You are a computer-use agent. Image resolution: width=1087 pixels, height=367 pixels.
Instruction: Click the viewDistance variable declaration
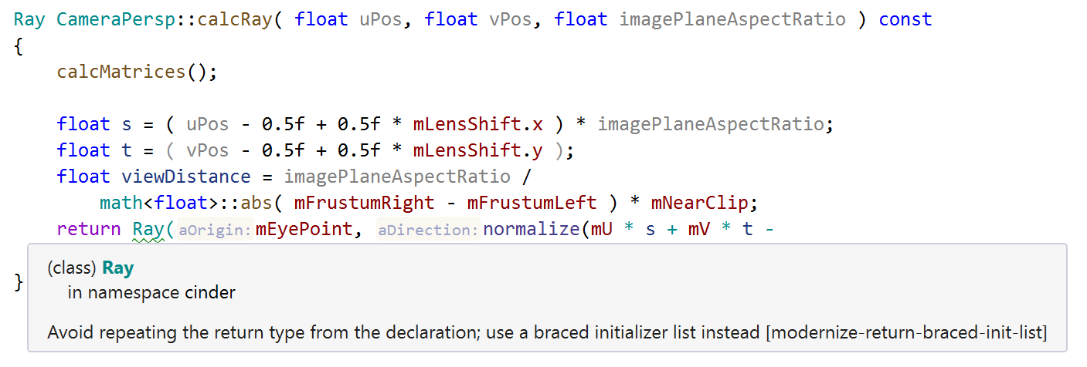pyautogui.click(x=185, y=177)
